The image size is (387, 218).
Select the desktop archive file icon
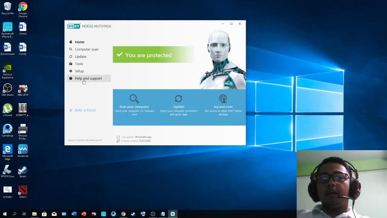[23, 110]
